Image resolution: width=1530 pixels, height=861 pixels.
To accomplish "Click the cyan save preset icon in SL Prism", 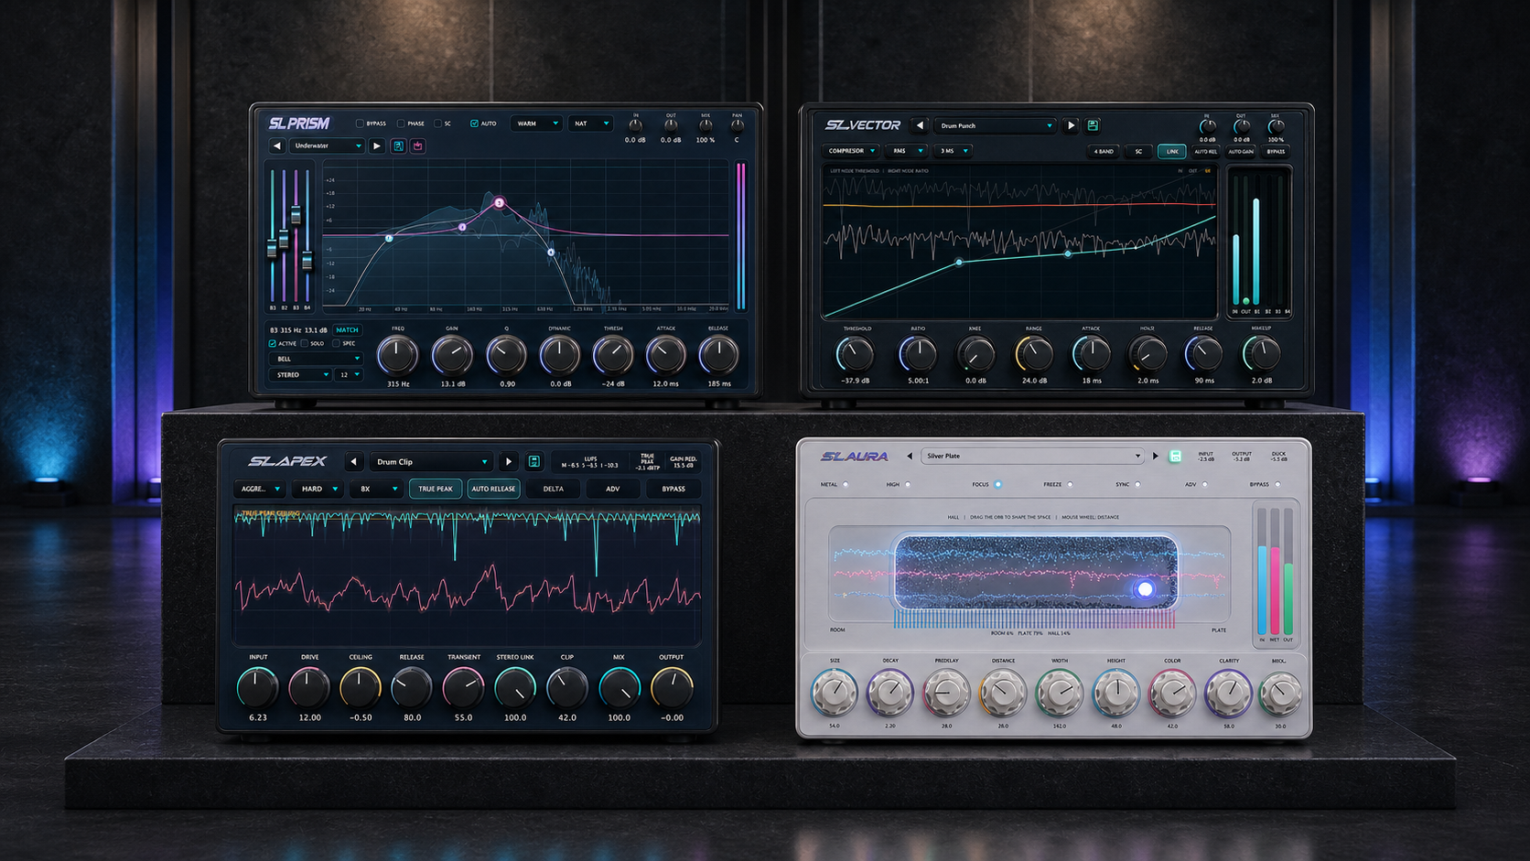I will coord(398,145).
